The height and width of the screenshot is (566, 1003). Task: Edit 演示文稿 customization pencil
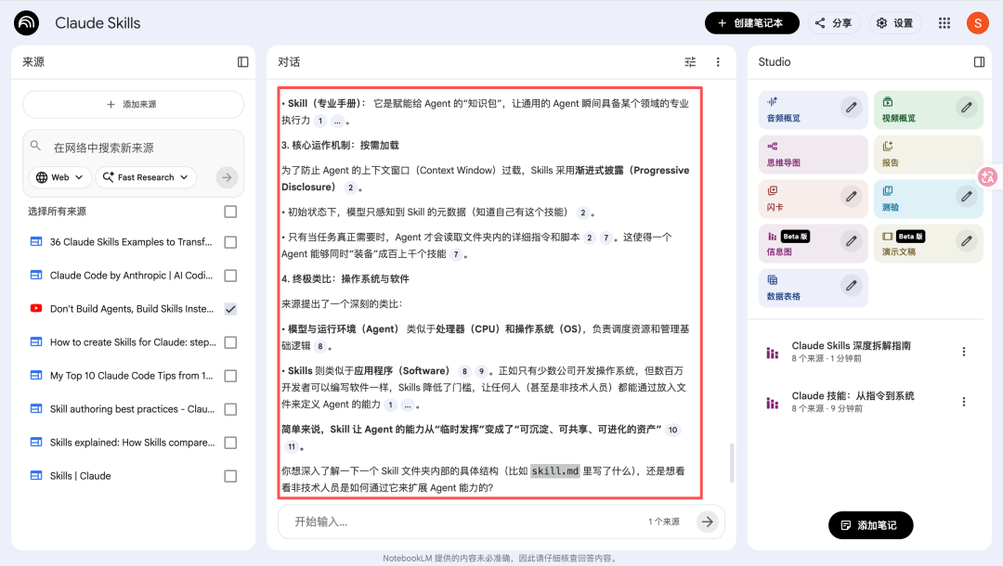coord(966,241)
